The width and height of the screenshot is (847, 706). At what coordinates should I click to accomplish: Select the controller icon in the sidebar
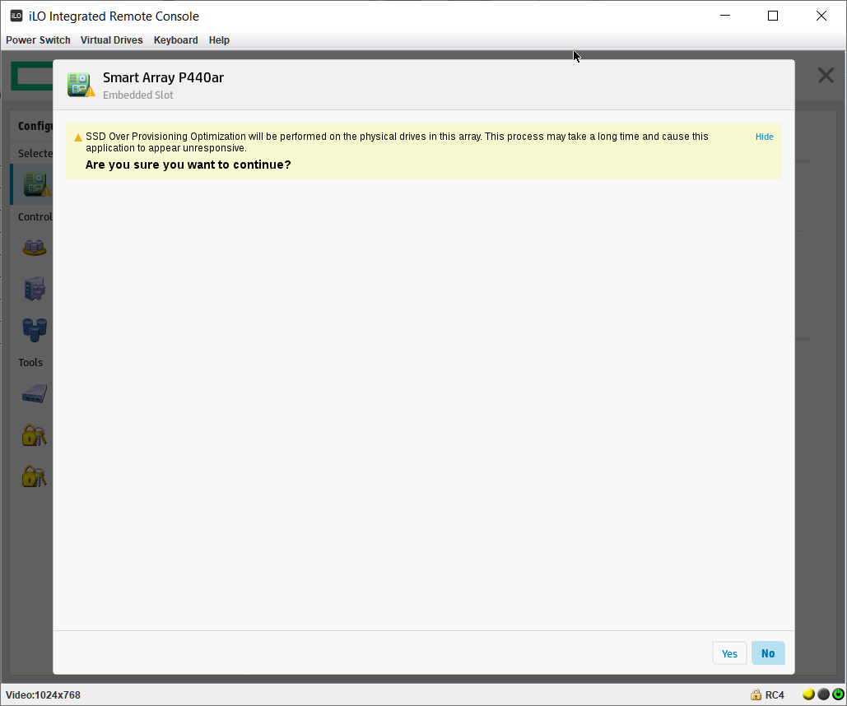click(37, 183)
